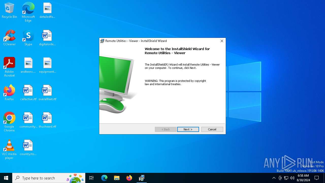Click the Meet Now tray icon
The width and height of the screenshot is (325, 183).
tap(280, 178)
